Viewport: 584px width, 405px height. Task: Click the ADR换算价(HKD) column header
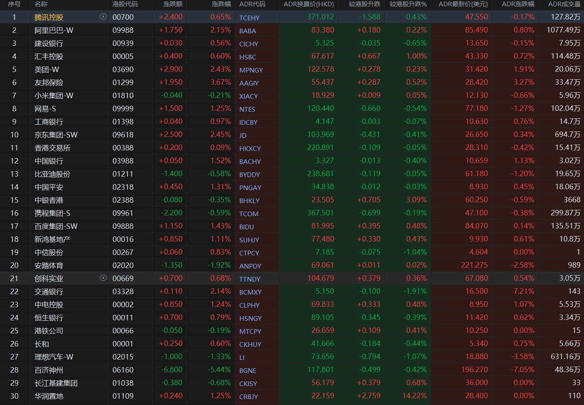308,4
